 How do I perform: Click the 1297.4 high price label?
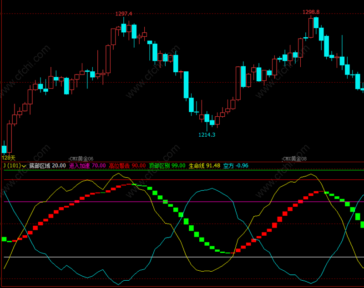tap(124, 14)
